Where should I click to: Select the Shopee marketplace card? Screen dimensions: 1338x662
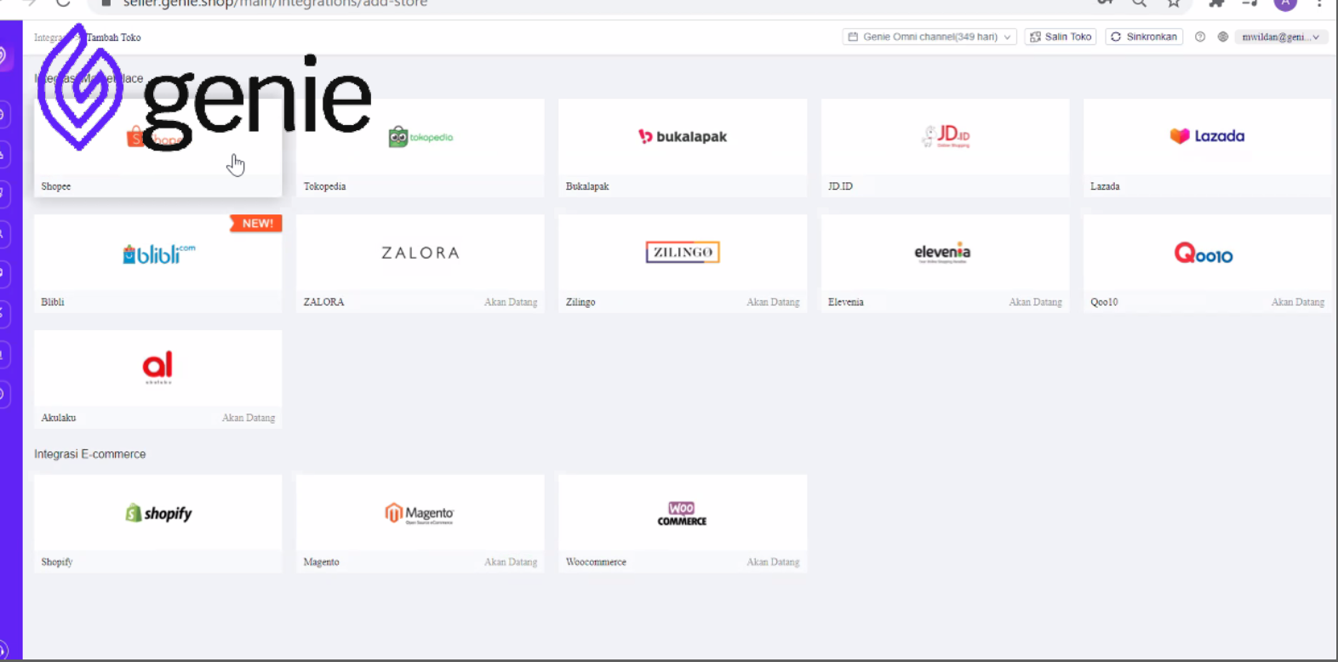pyautogui.click(x=157, y=148)
